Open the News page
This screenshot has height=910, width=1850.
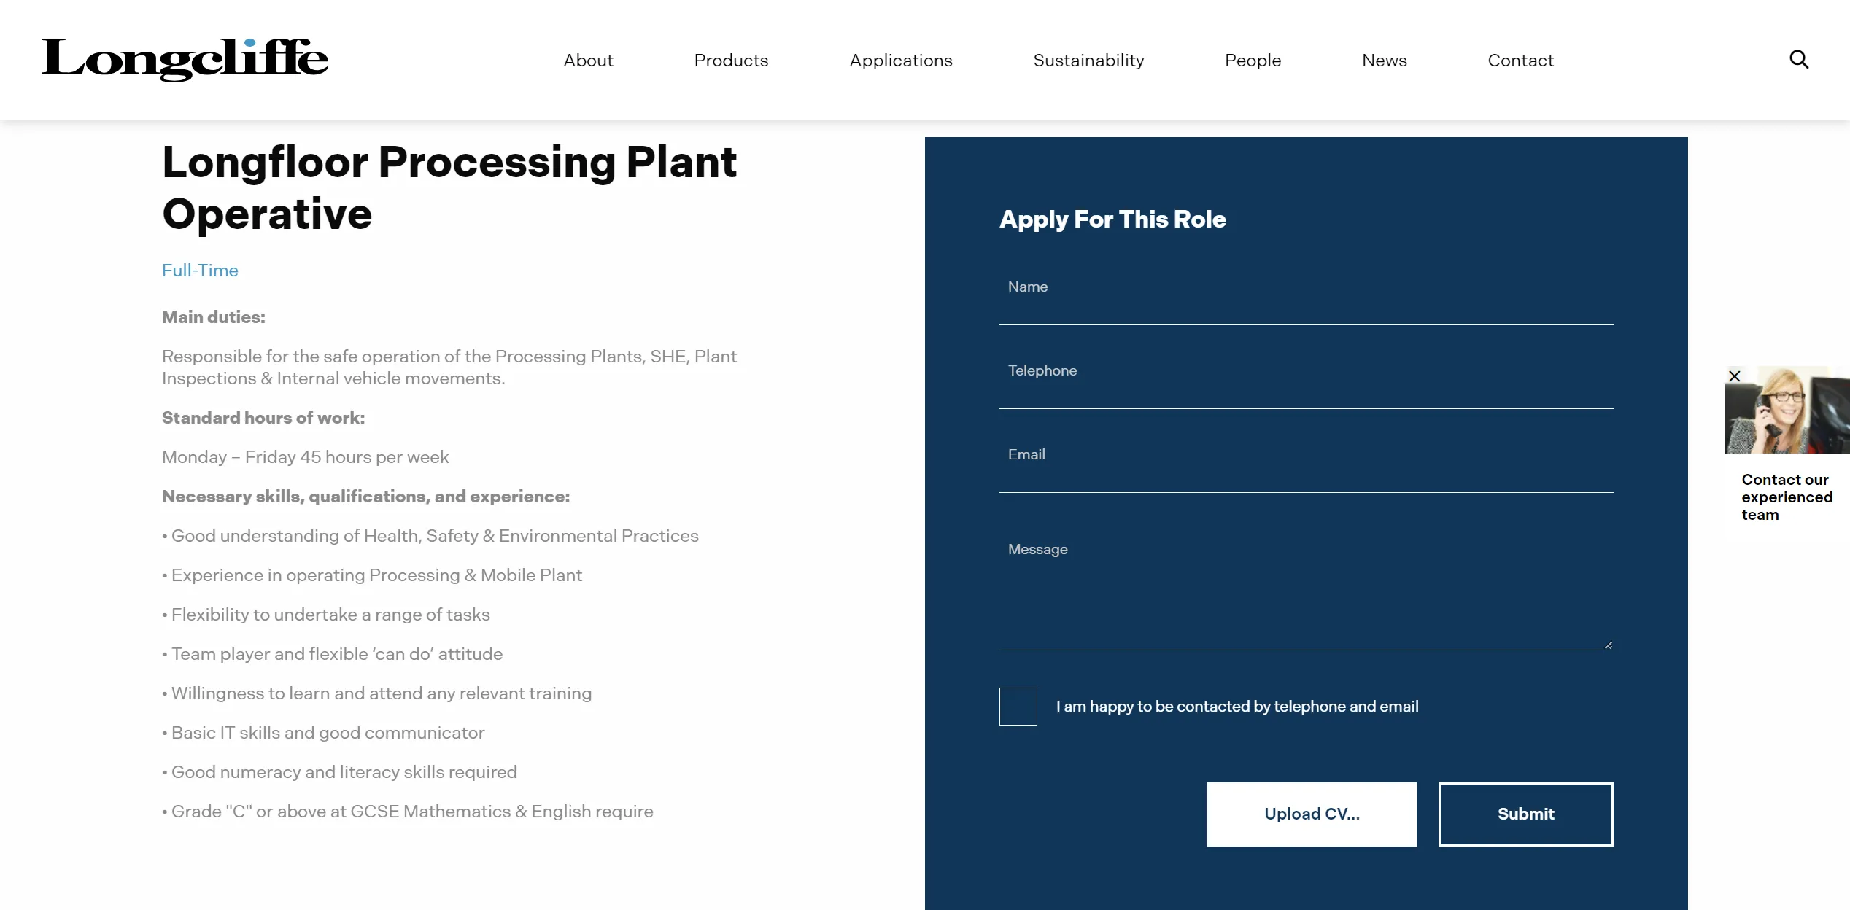(x=1384, y=60)
